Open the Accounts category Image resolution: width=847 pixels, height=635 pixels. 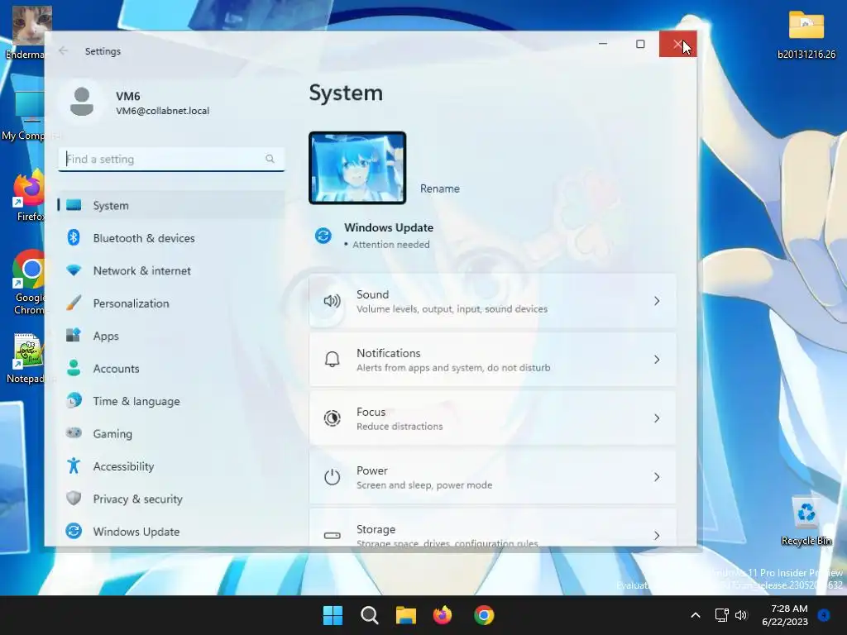(171, 368)
